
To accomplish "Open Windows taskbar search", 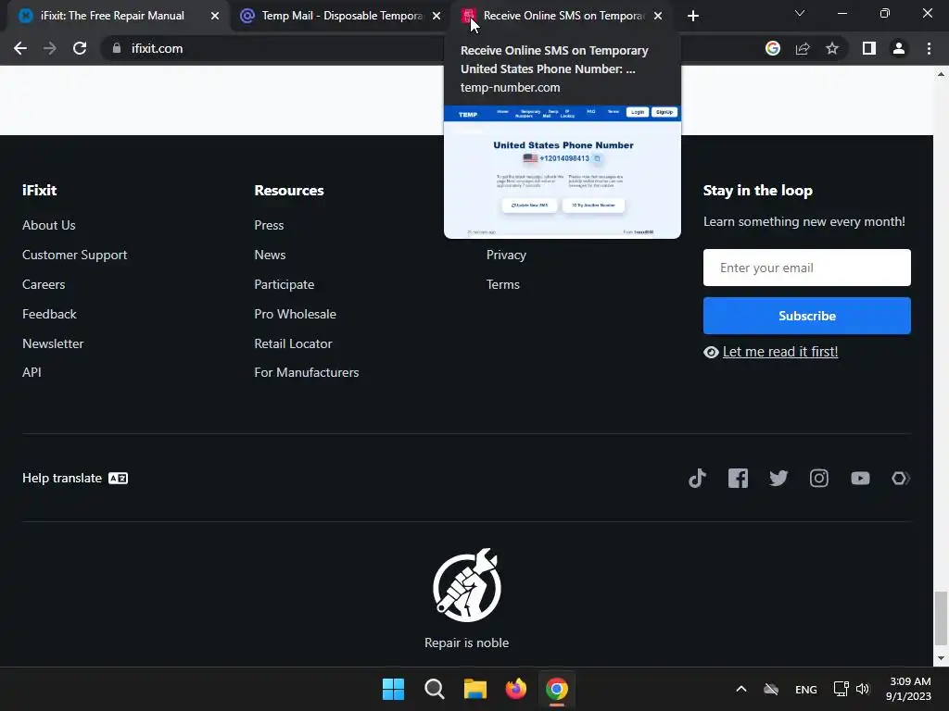I will click(435, 689).
